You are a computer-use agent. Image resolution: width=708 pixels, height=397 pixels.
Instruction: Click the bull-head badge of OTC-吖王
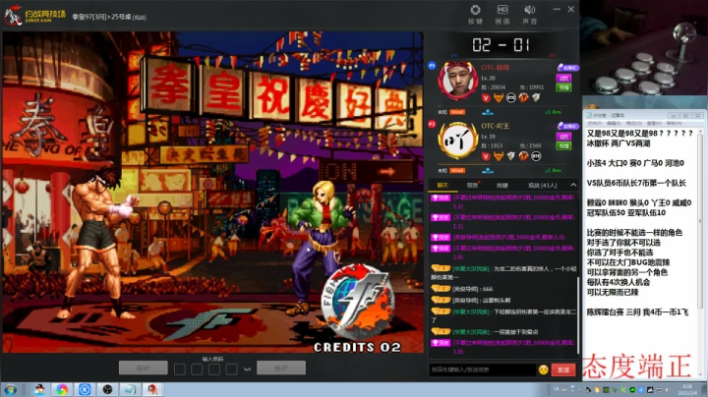point(499,156)
